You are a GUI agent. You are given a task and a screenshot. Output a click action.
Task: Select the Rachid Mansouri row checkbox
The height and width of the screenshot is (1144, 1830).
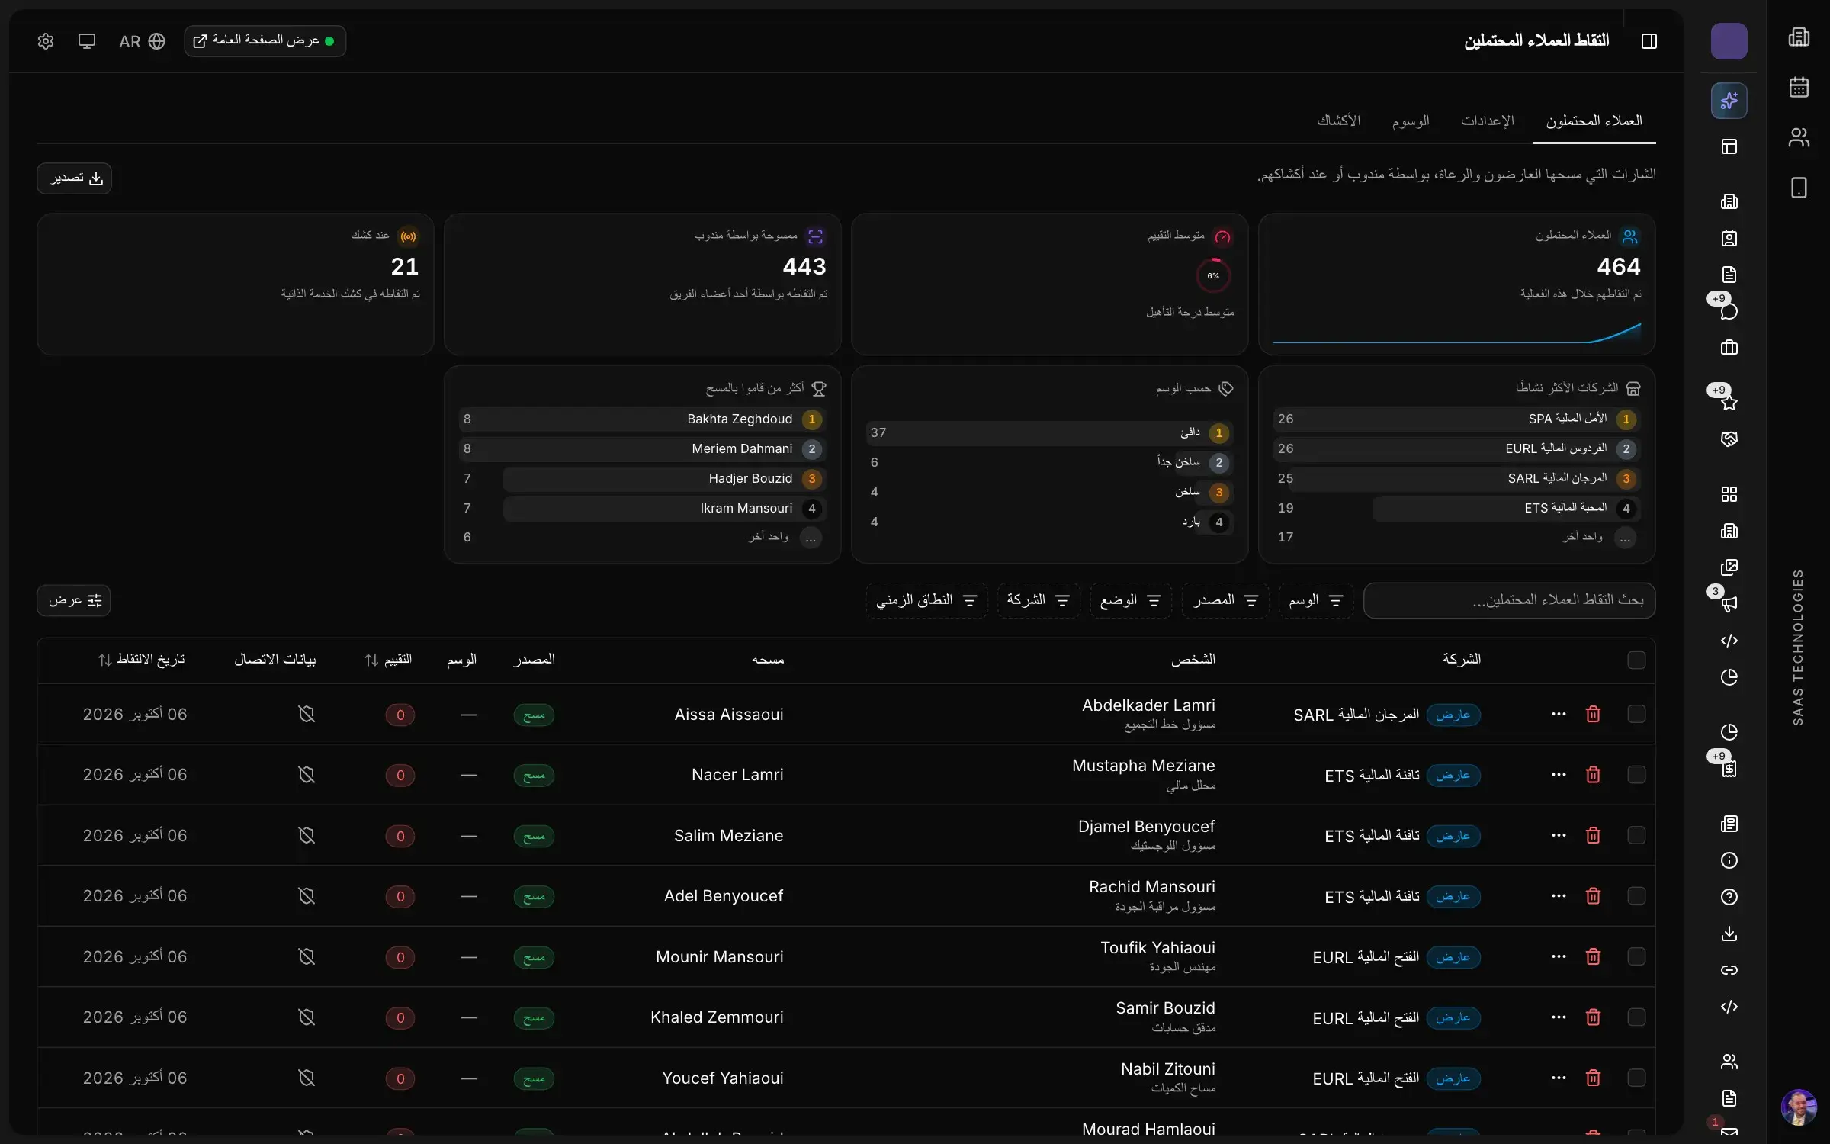[1636, 896]
